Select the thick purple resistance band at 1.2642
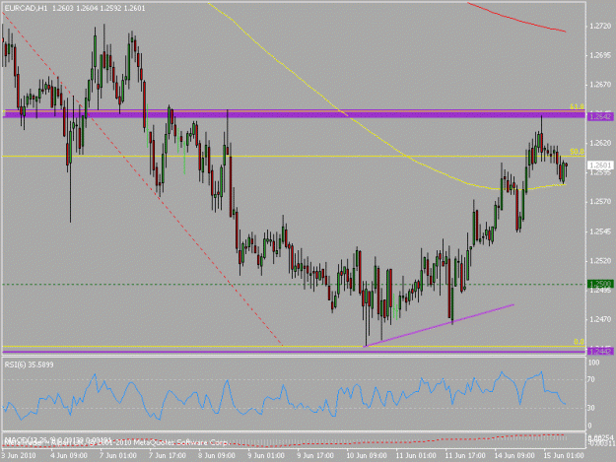Viewport: 616px width, 462px height. pos(295,114)
